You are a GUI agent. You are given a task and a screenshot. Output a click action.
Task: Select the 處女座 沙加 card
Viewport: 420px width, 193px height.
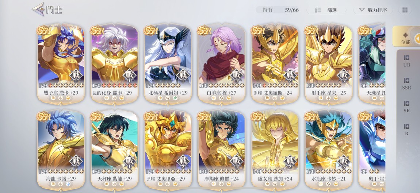pyautogui.click(x=275, y=150)
